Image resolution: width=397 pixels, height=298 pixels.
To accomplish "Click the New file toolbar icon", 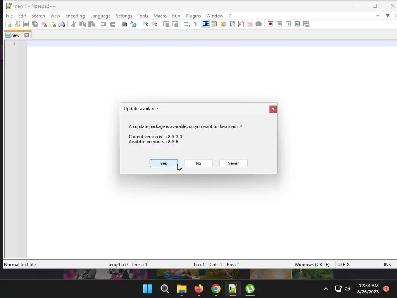I will point(9,24).
